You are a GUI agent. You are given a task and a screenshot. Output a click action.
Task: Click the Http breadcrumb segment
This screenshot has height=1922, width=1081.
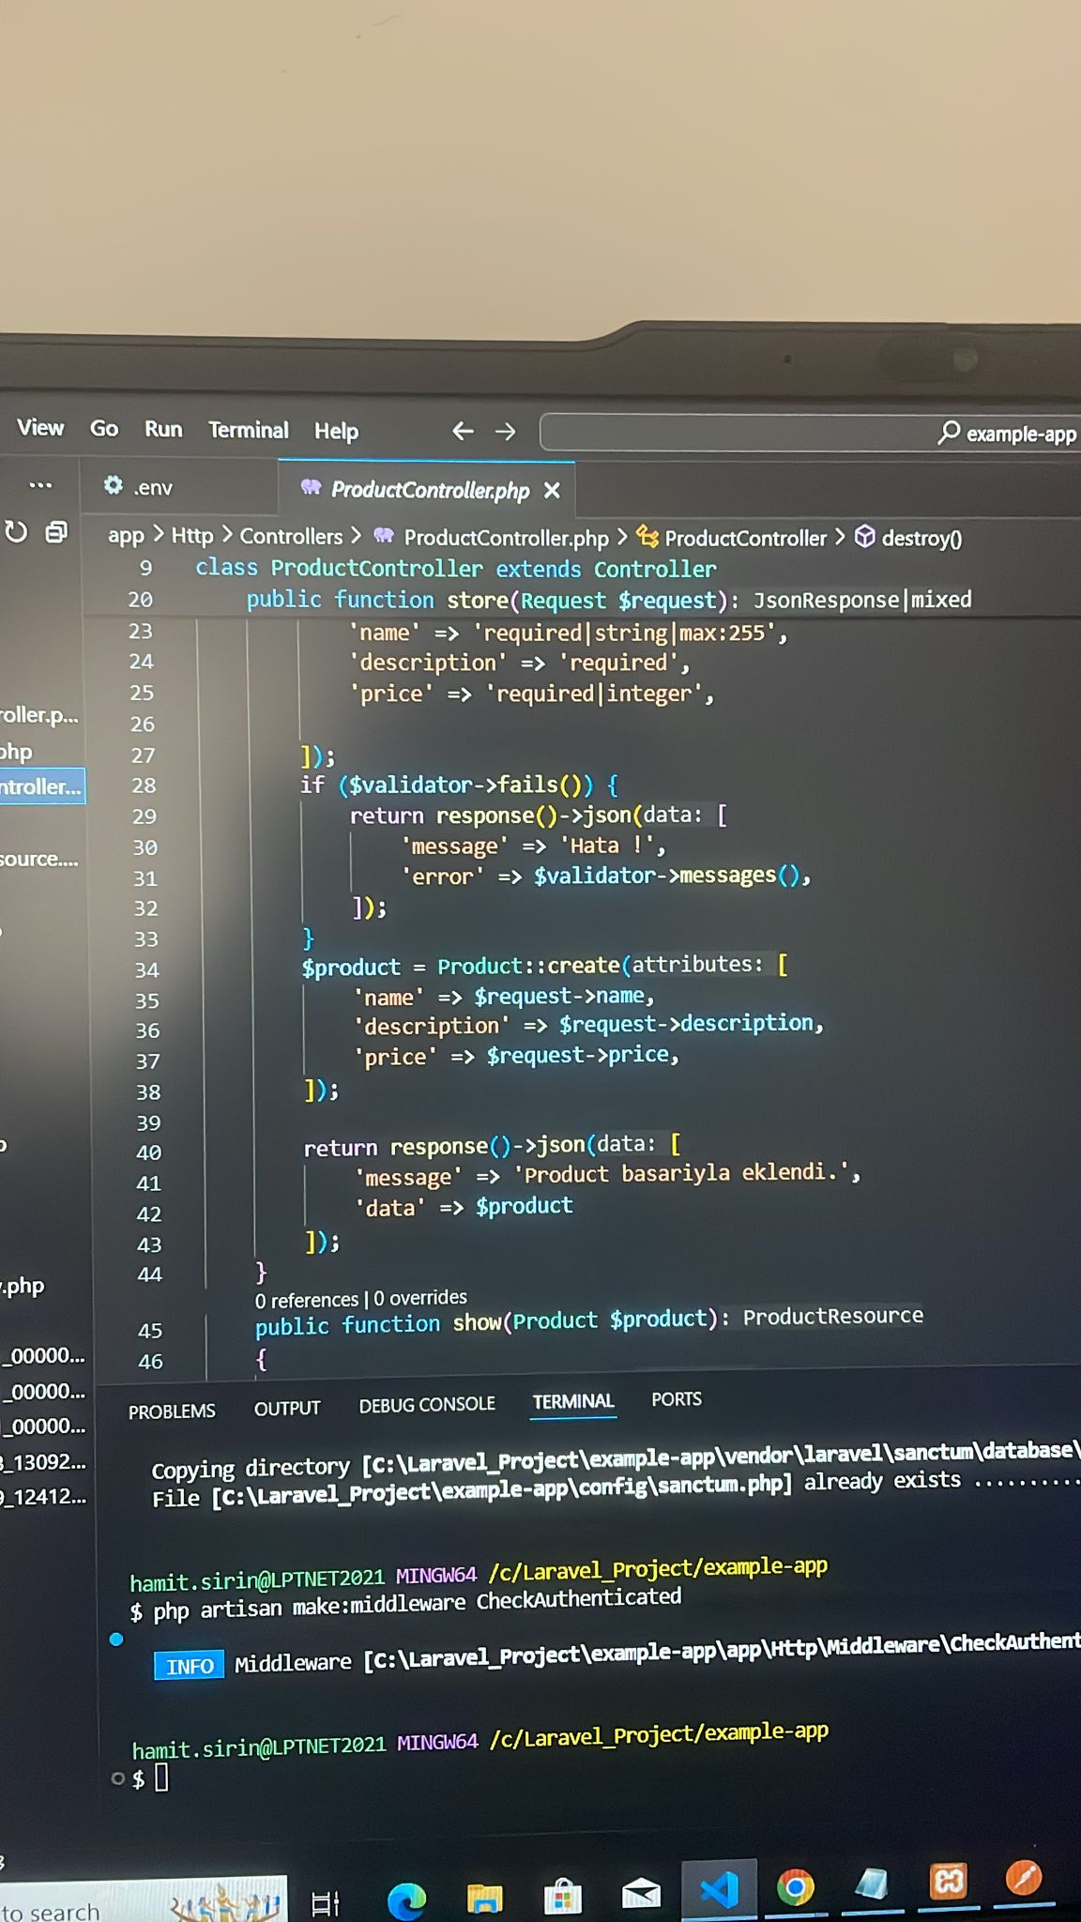(x=192, y=536)
